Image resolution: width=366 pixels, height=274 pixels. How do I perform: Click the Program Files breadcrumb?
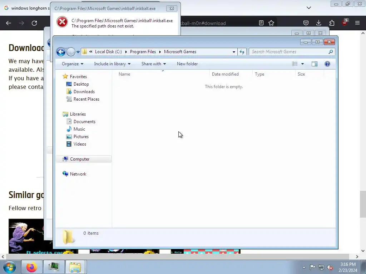(143, 52)
